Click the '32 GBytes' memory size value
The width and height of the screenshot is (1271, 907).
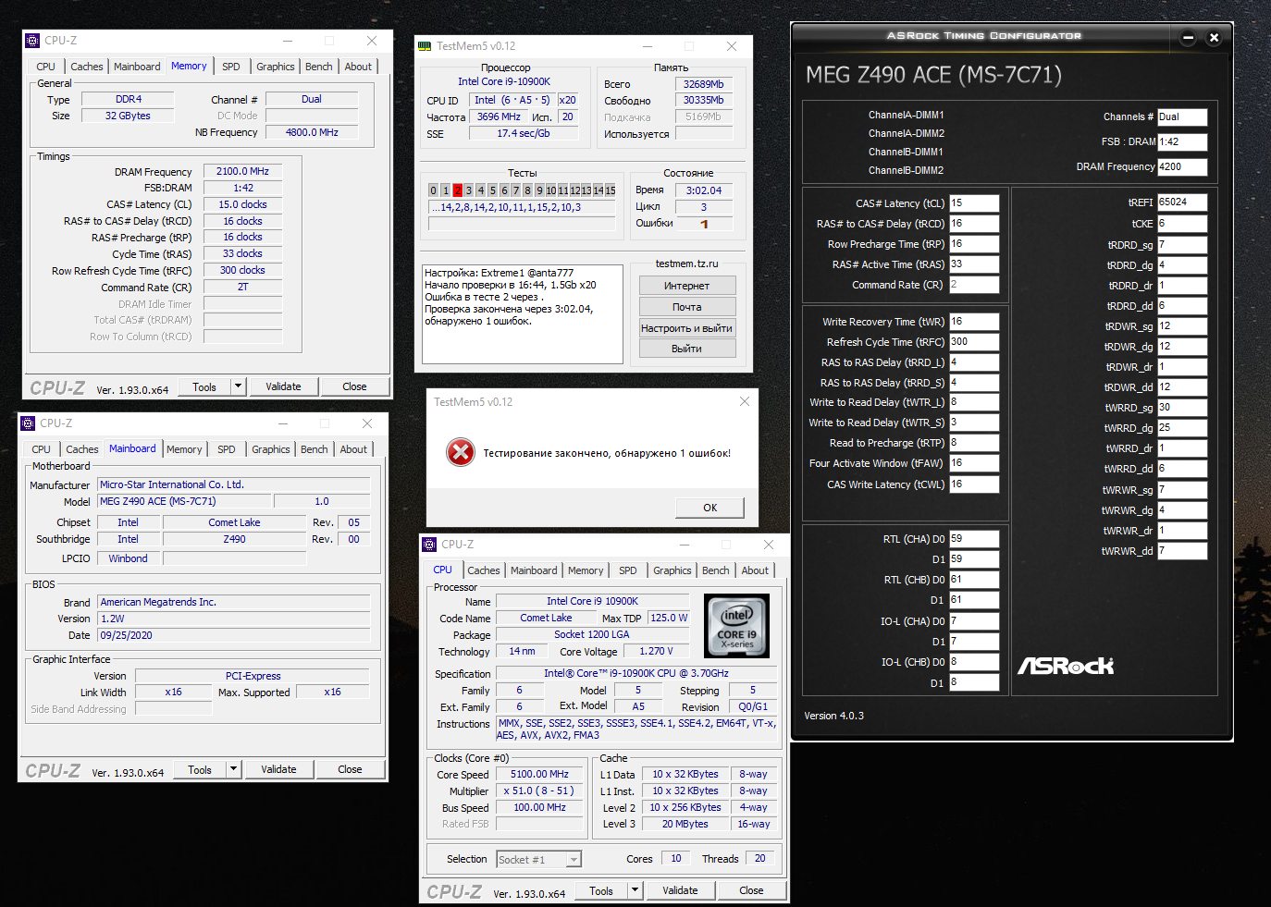click(128, 116)
